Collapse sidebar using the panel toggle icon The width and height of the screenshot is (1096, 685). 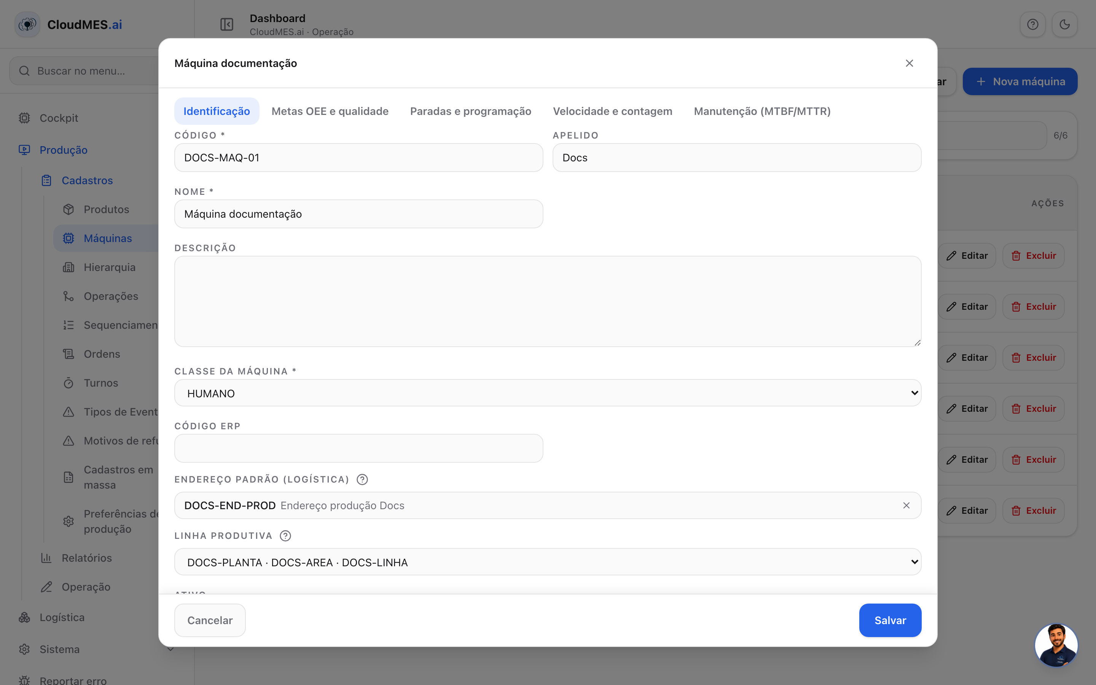[x=226, y=24]
